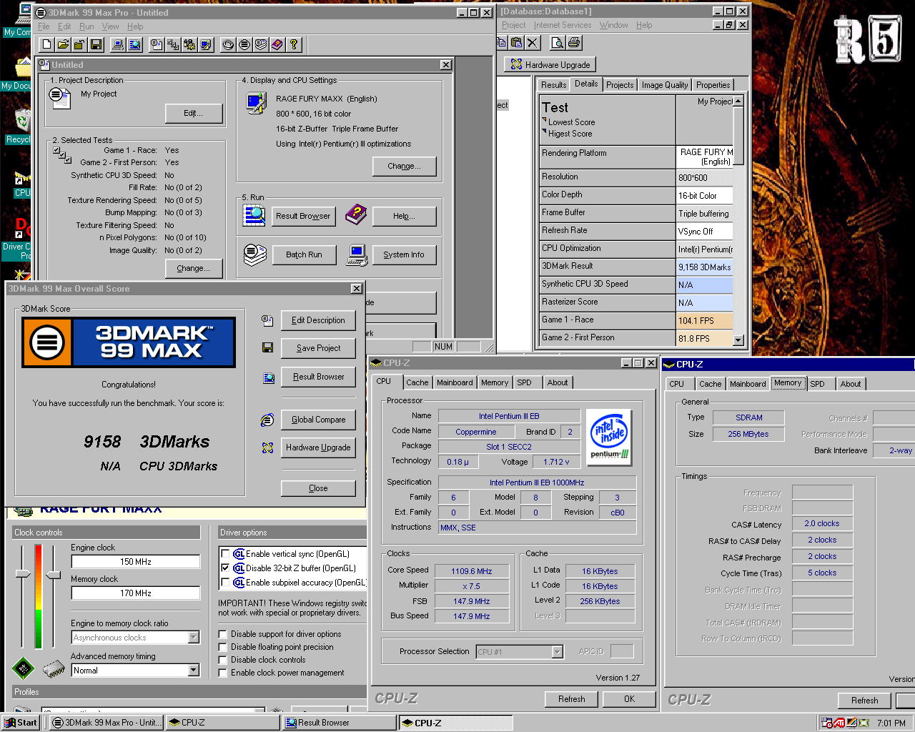Close the Overall Score dialog with Close button
915x732 pixels.
point(318,488)
